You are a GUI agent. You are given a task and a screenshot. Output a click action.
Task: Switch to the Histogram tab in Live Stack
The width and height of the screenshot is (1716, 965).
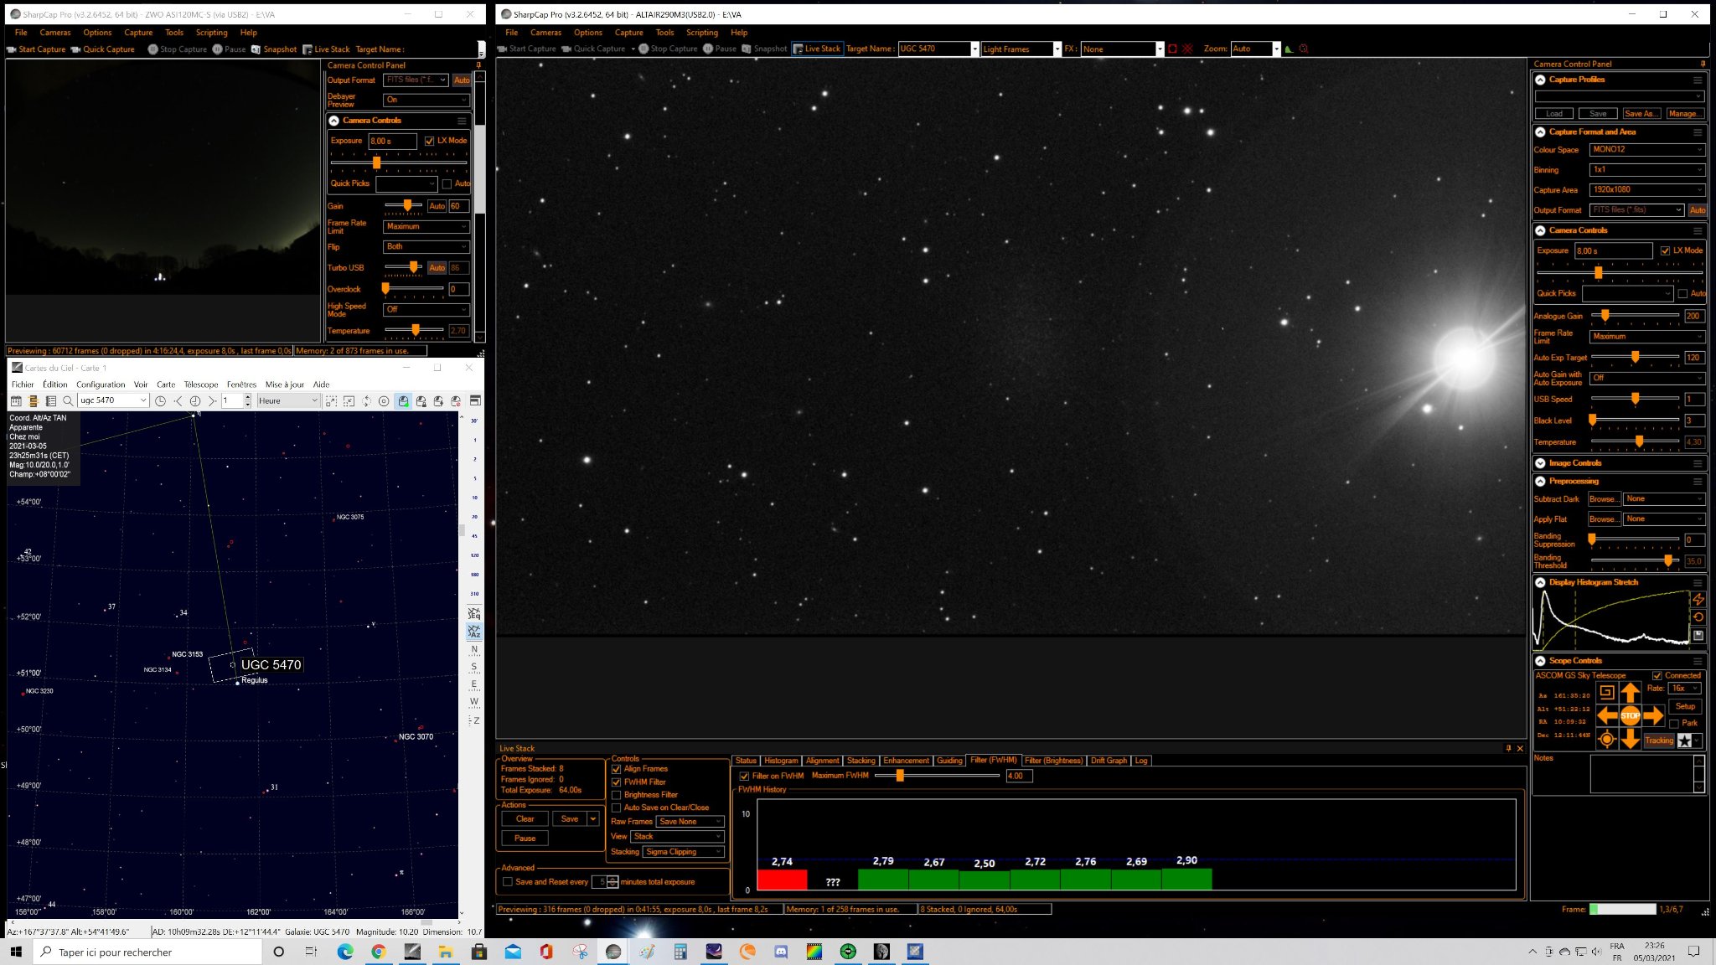click(x=781, y=761)
